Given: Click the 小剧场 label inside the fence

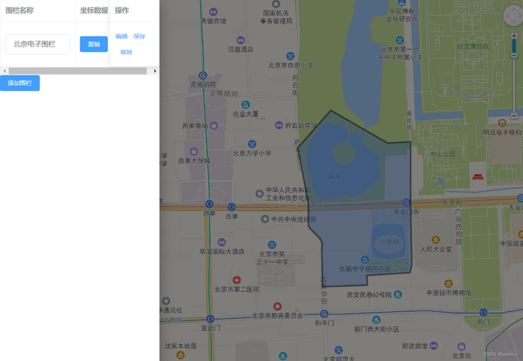Looking at the screenshot, I should click(390, 241).
